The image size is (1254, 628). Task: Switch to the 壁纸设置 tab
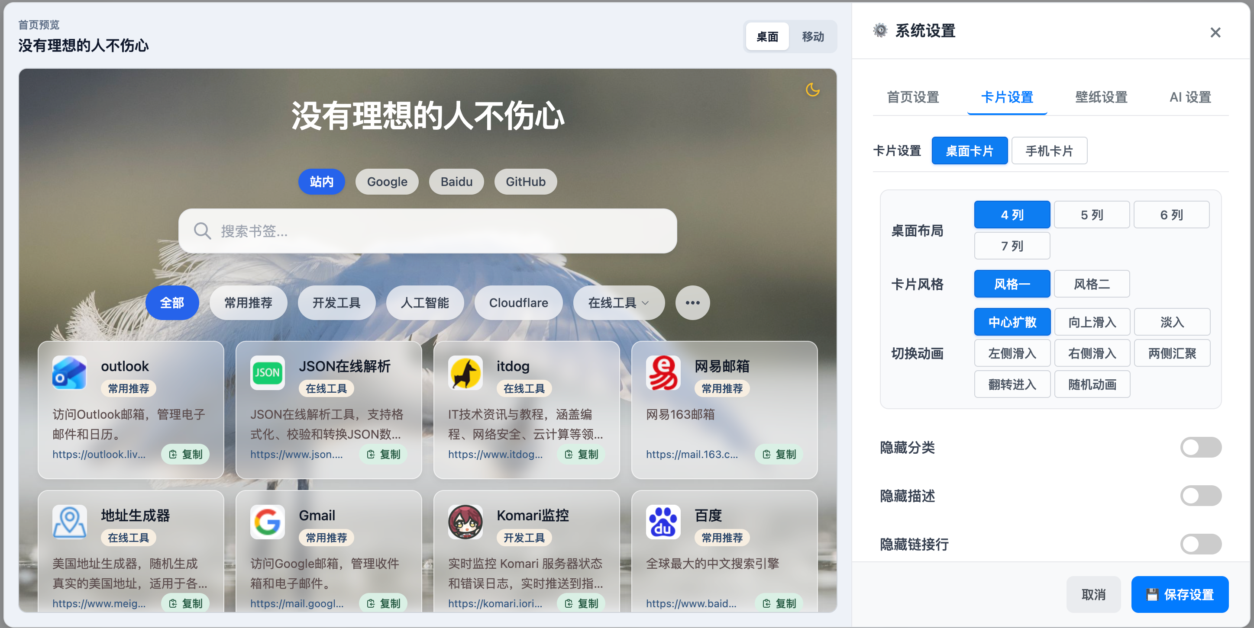coord(1101,97)
